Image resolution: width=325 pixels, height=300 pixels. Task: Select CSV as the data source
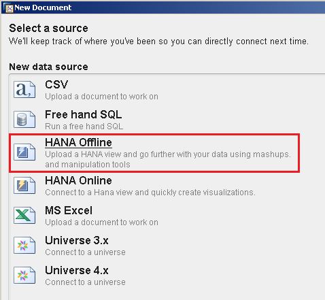tap(56, 84)
